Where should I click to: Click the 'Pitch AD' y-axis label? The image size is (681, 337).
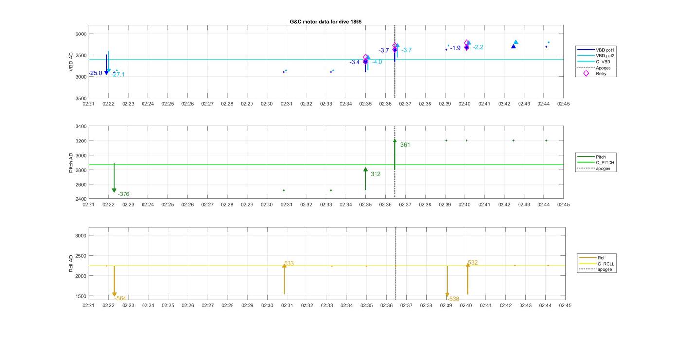[71, 163]
